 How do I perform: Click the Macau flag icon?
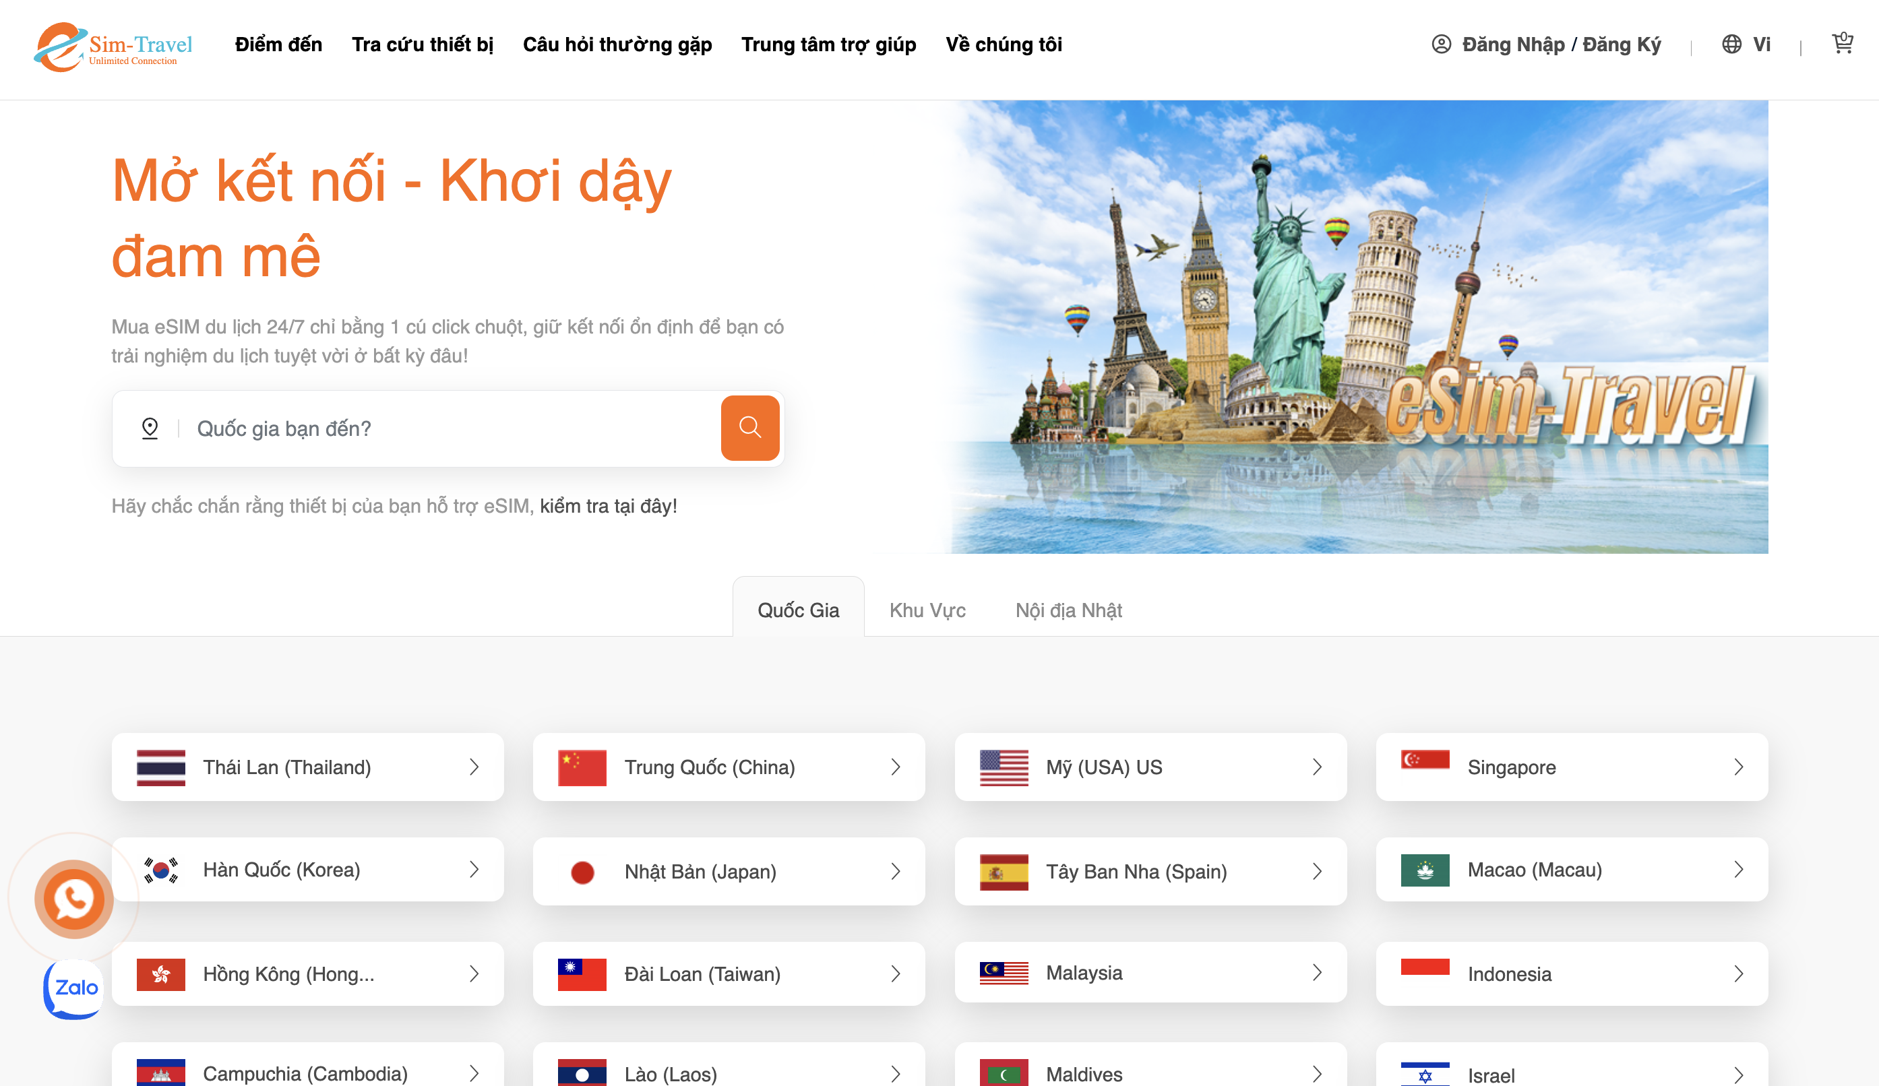[x=1425, y=870]
